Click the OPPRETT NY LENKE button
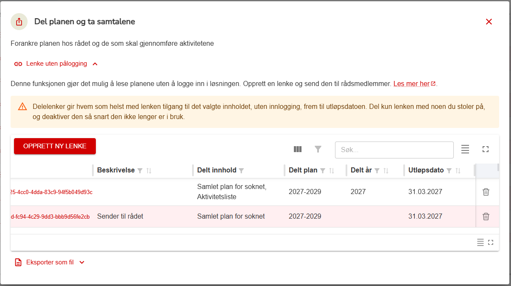The height and width of the screenshot is (286, 511). coord(55,146)
